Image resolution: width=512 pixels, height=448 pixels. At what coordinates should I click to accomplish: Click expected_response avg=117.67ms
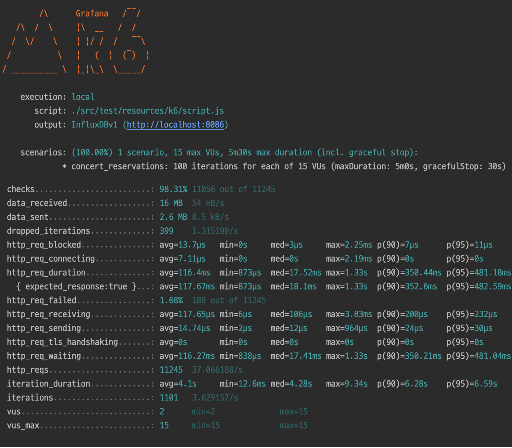187,287
